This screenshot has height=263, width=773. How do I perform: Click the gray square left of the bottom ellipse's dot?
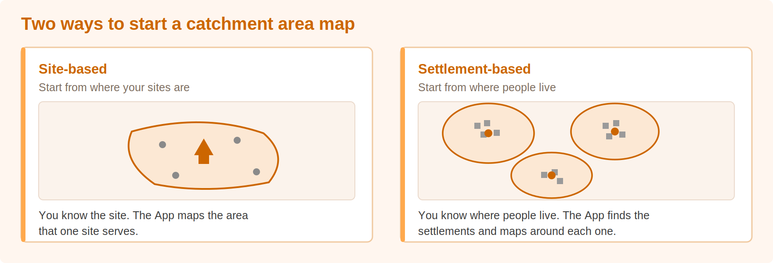point(544,175)
